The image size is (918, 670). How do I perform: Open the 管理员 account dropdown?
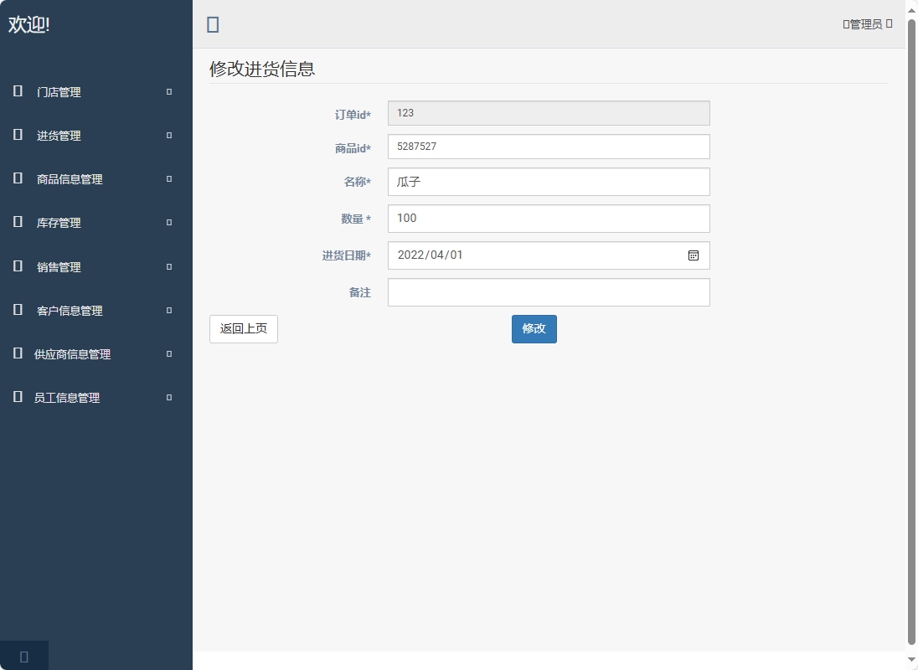tap(867, 23)
